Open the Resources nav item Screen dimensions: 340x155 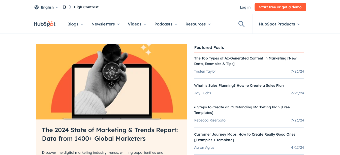click(196, 24)
